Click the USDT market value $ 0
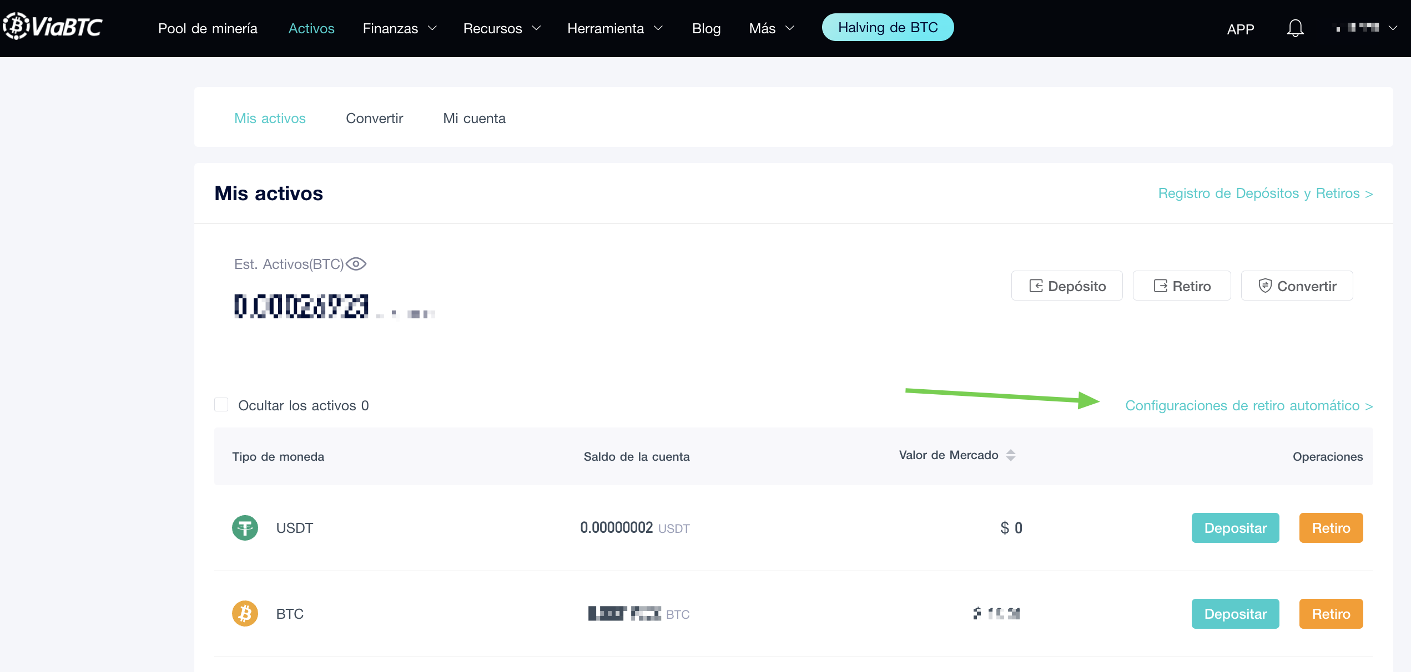The image size is (1411, 672). pos(1011,527)
